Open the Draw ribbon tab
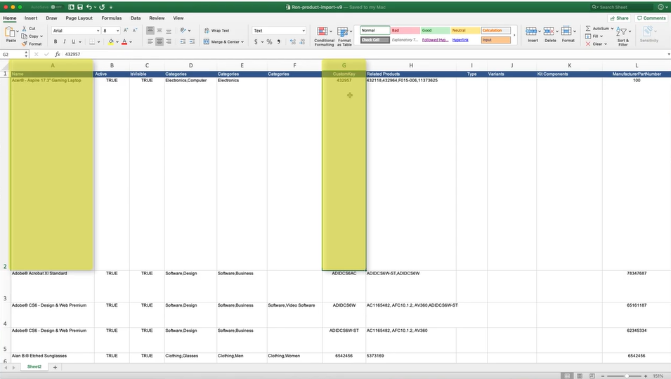Screen dimensions: 671x379 point(51,18)
